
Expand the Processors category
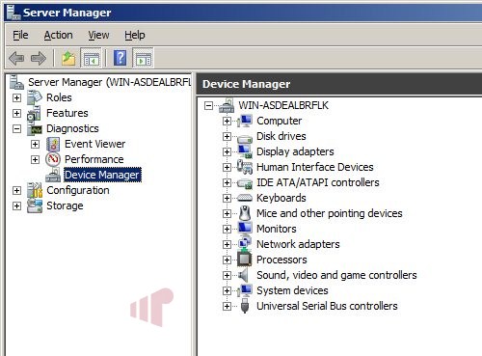pos(227,260)
